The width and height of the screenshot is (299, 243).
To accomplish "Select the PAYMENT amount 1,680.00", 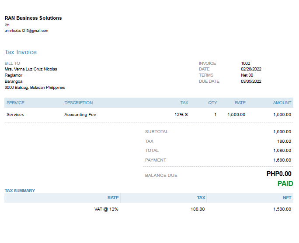I will click(x=282, y=160).
